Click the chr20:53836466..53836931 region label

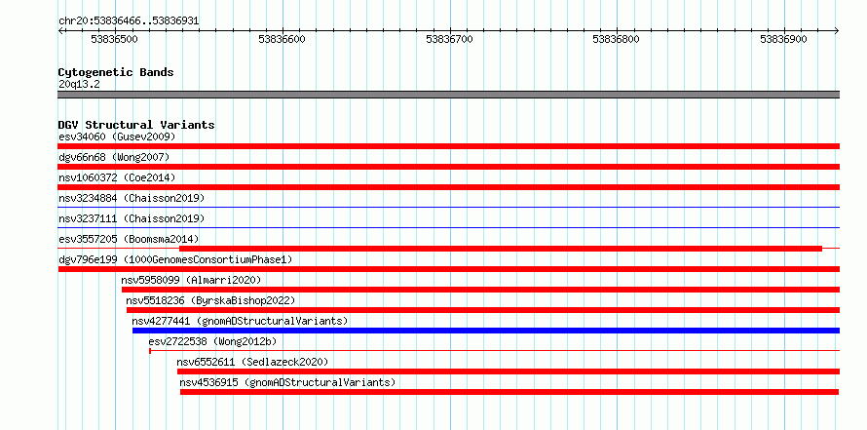(x=129, y=21)
